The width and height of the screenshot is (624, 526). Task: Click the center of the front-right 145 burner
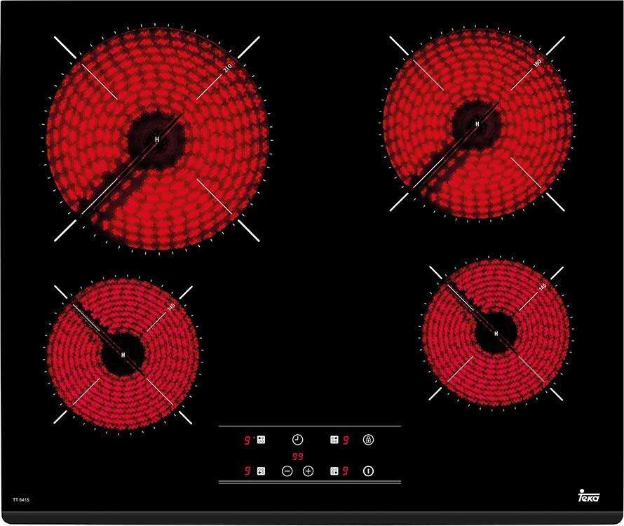pyautogui.click(x=496, y=333)
